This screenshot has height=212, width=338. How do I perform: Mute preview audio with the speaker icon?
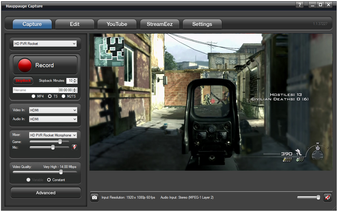[x=327, y=197]
